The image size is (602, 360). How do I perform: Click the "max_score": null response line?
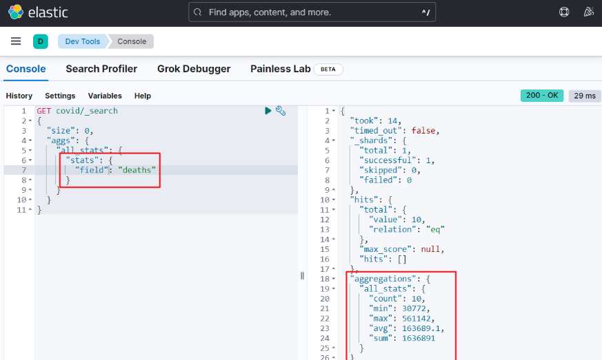[x=401, y=249]
